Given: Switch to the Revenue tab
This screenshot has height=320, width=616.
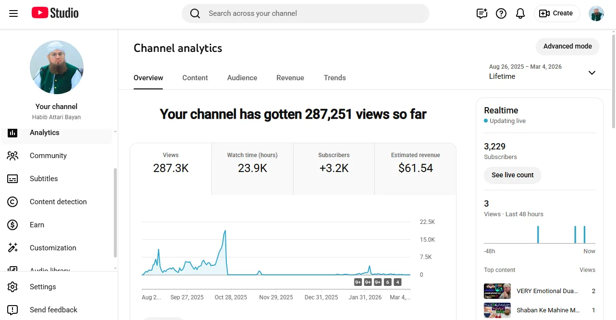Looking at the screenshot, I should (x=290, y=78).
